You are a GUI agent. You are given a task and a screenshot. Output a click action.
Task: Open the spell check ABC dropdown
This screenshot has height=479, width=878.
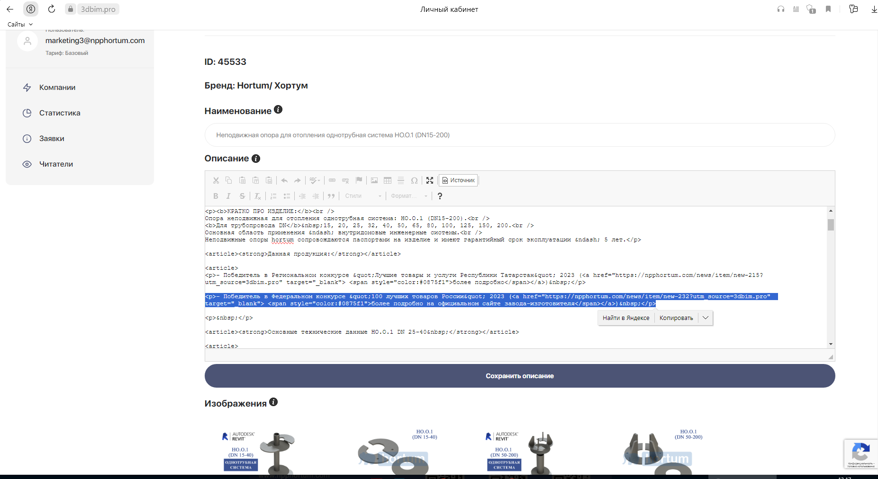point(315,180)
